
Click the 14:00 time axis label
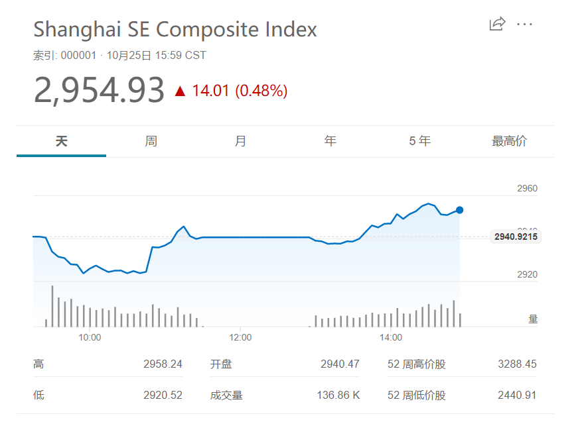[391, 338]
